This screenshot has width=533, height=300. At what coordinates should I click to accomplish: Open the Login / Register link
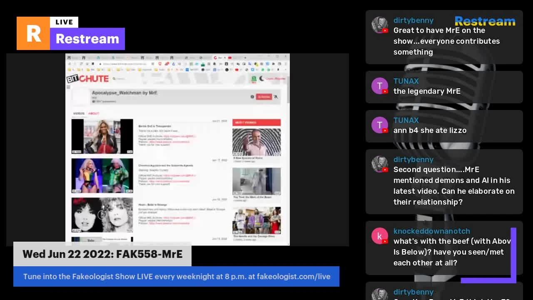click(x=275, y=78)
